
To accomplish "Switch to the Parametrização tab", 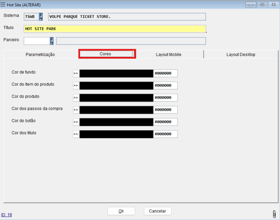I will click(x=40, y=55).
